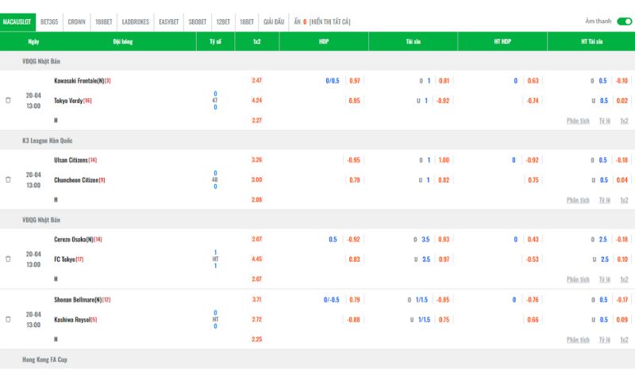The width and height of the screenshot is (635, 381).
Task: Open the CROWN odds tab
Action: coord(76,22)
